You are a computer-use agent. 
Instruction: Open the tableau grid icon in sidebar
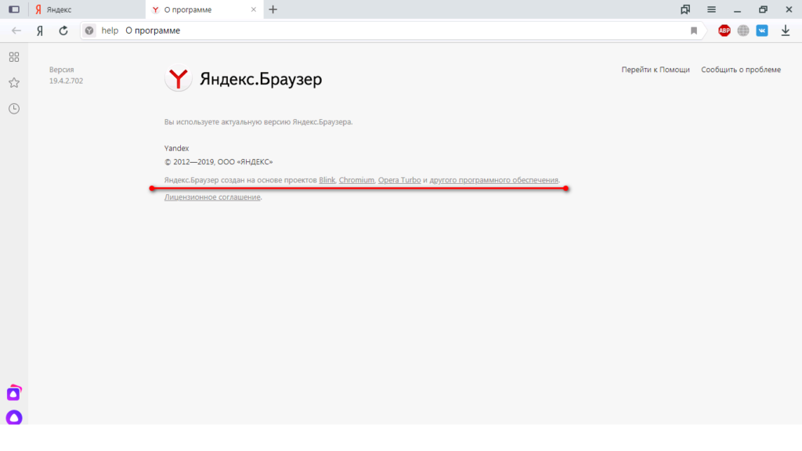click(14, 56)
